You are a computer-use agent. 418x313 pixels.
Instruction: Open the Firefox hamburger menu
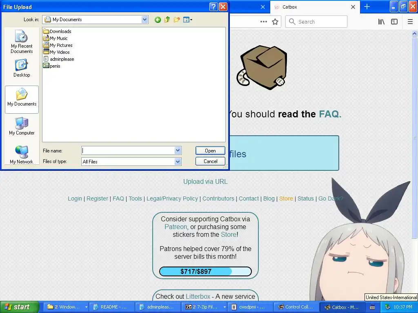click(410, 22)
